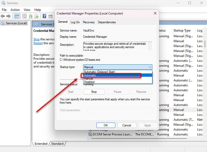Select the DCOM Server Process Laun... row
Image resolution: width=207 pixels, height=152 pixels.
point(145,134)
